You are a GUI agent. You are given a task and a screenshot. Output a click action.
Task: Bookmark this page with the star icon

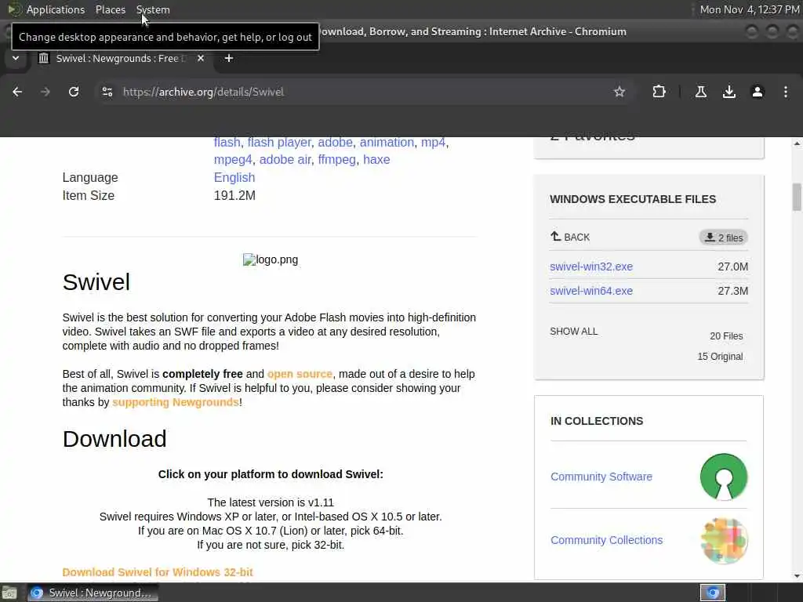[x=620, y=92]
